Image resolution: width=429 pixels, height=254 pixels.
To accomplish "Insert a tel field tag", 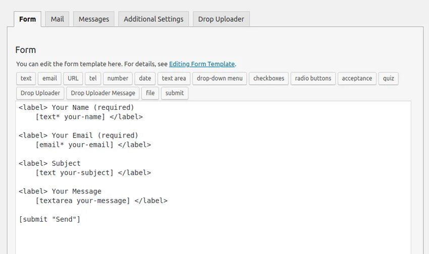I will 93,78.
